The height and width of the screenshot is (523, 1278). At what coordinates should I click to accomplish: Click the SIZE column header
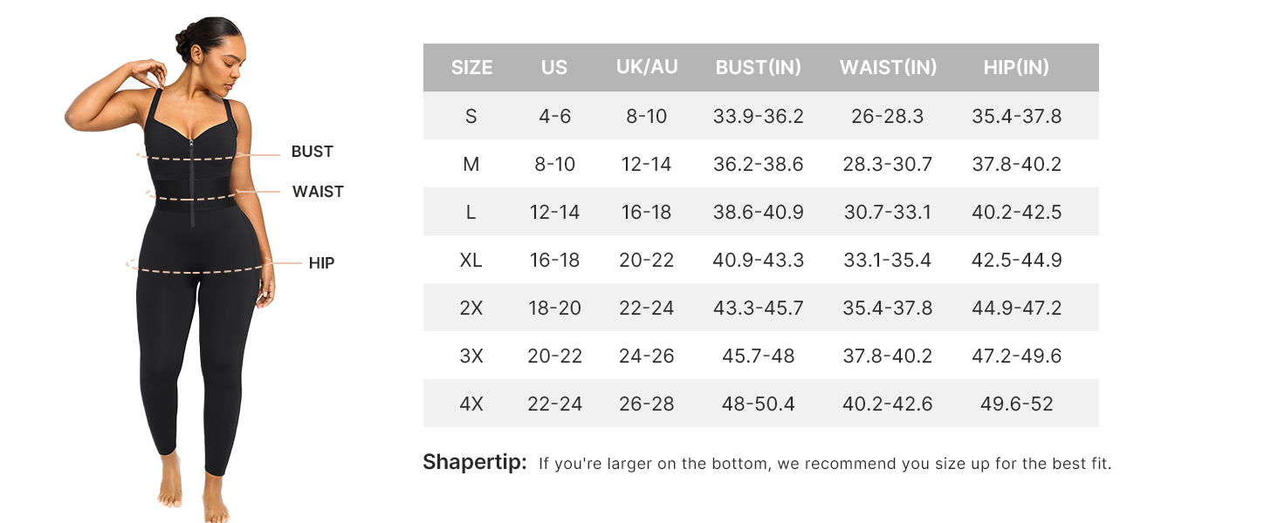(x=471, y=67)
